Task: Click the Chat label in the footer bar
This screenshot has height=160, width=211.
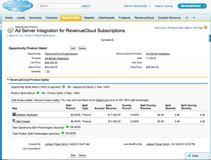Action: click(195, 156)
